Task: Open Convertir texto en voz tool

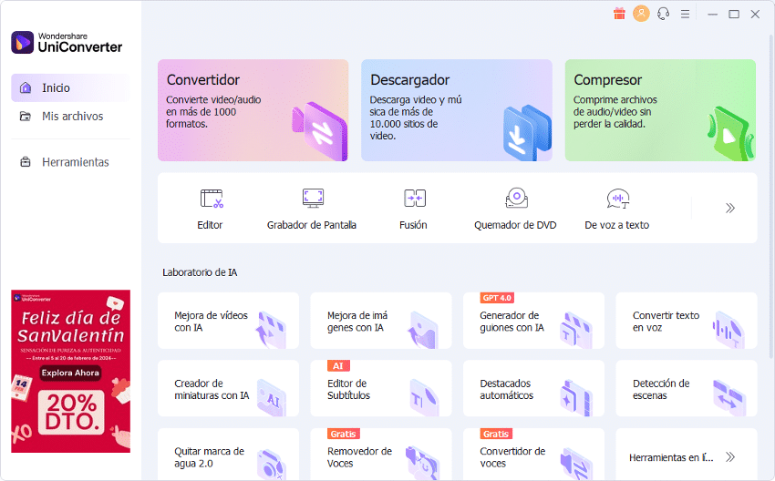Action: pos(686,321)
